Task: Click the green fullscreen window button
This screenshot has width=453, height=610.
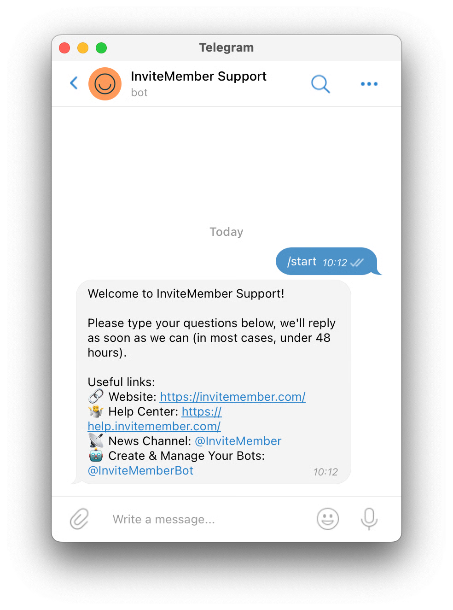Action: [101, 48]
